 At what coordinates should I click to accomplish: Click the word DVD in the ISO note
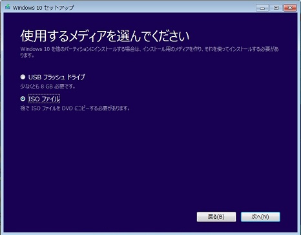pos(68,108)
